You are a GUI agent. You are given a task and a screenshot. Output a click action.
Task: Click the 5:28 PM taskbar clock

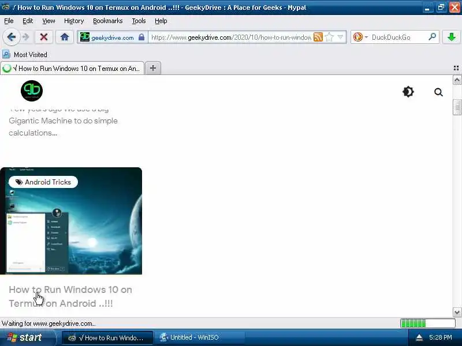[440, 337]
